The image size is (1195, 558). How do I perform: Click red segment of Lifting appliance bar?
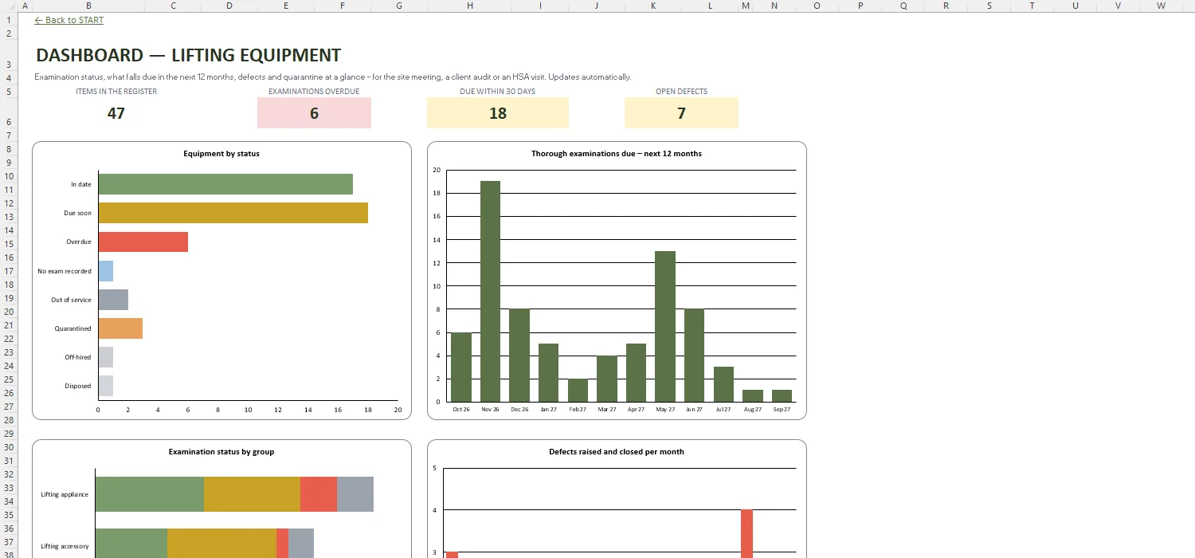coord(319,494)
